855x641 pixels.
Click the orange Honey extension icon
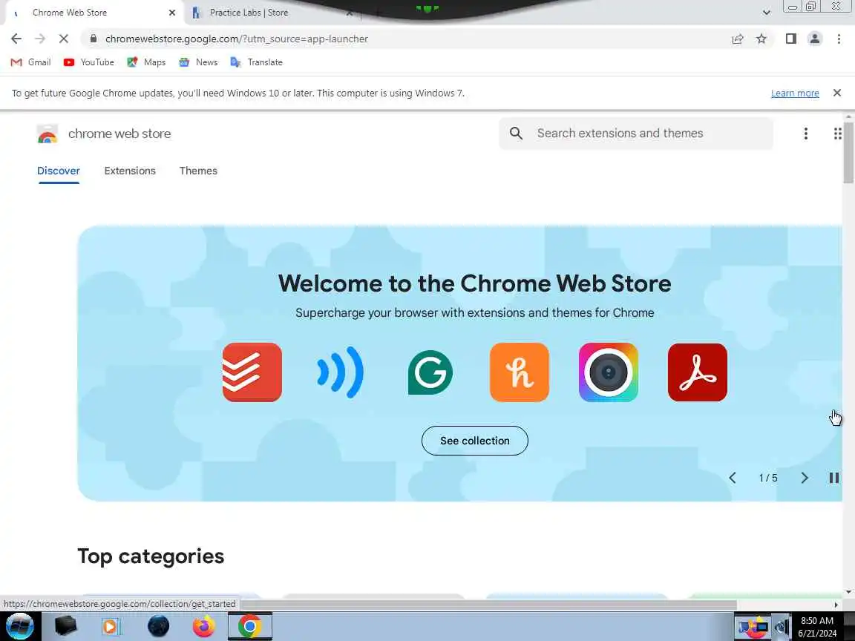[519, 372]
